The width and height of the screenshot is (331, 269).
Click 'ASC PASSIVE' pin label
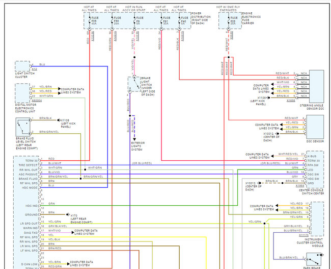(x=28, y=174)
